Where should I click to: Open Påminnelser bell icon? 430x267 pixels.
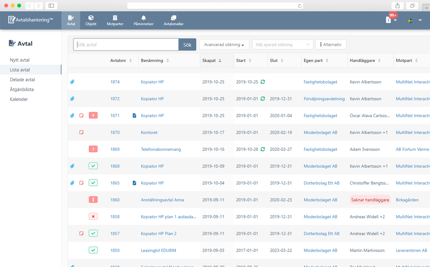point(143,18)
